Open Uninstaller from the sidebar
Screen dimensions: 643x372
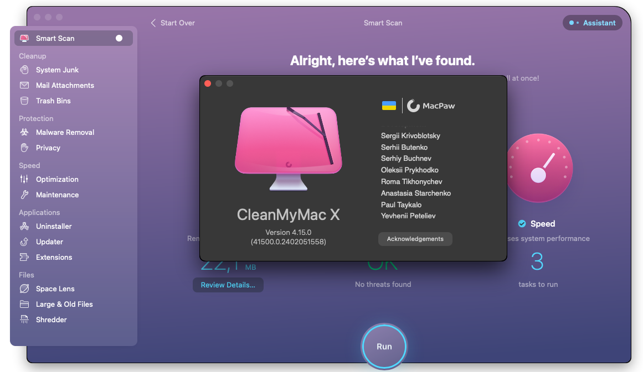[x=54, y=227]
